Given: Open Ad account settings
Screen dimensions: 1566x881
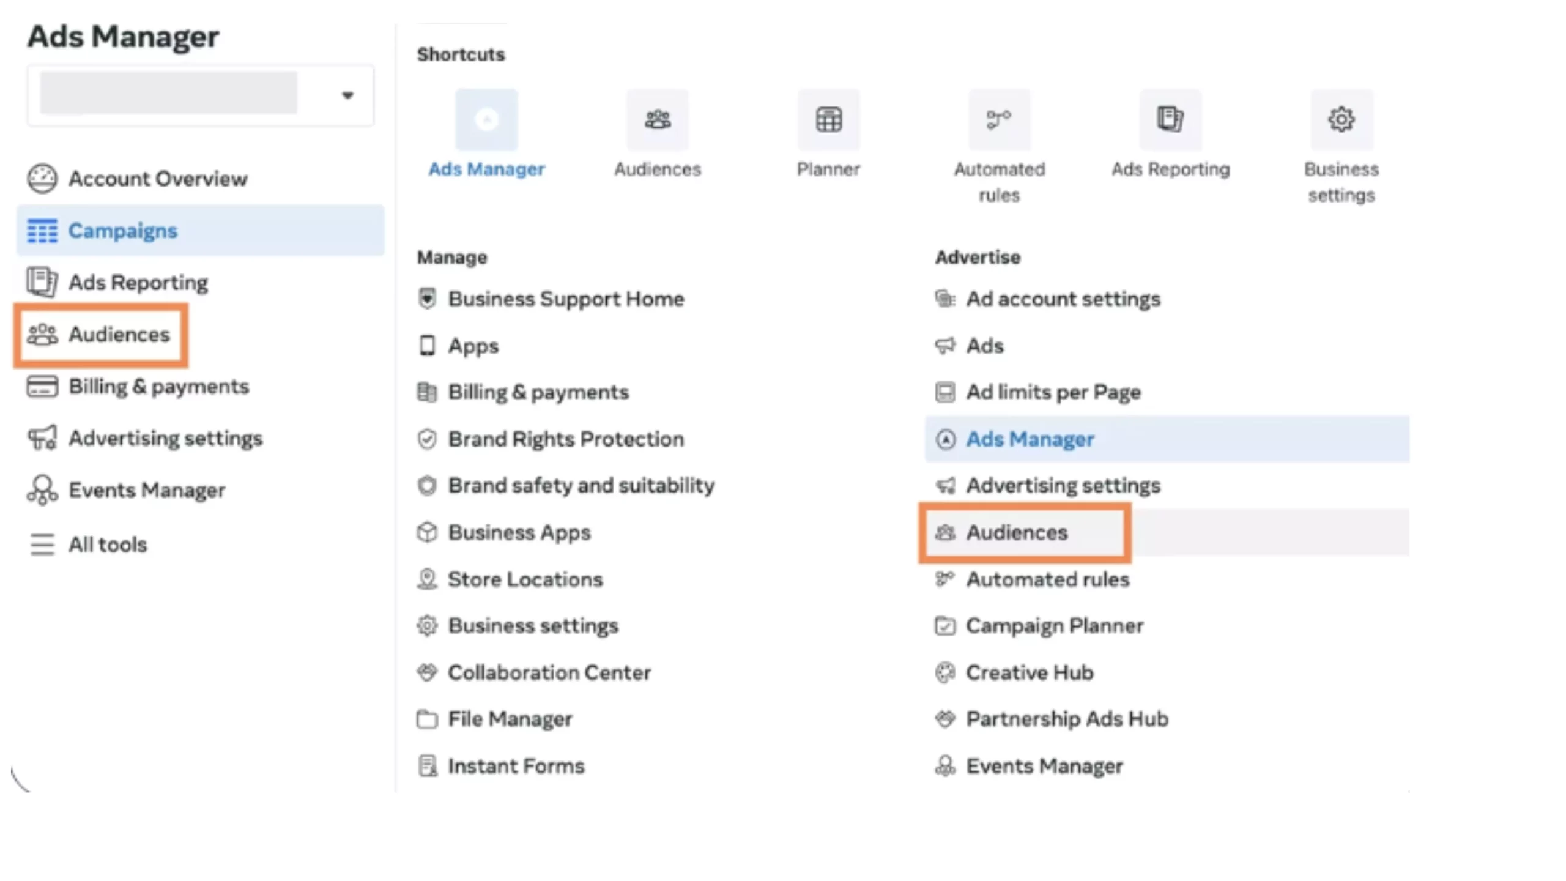Looking at the screenshot, I should (1063, 299).
